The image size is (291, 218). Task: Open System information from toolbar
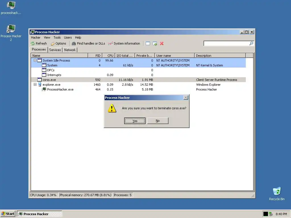(x=124, y=43)
